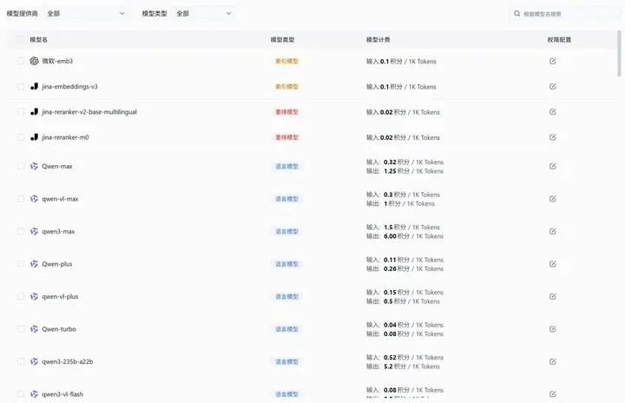Open permission config for Qwen-turbo
Screen dimensions: 625x403
coord(552,329)
